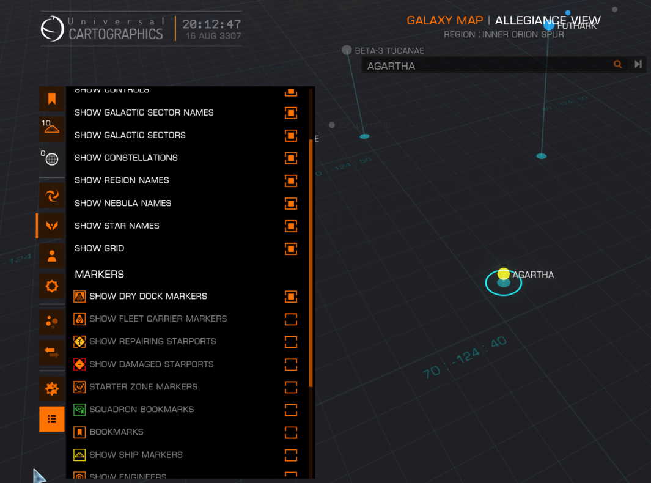Click the Show Fleet Carrier Markers label
Image resolution: width=651 pixels, height=483 pixels.
[x=158, y=319]
